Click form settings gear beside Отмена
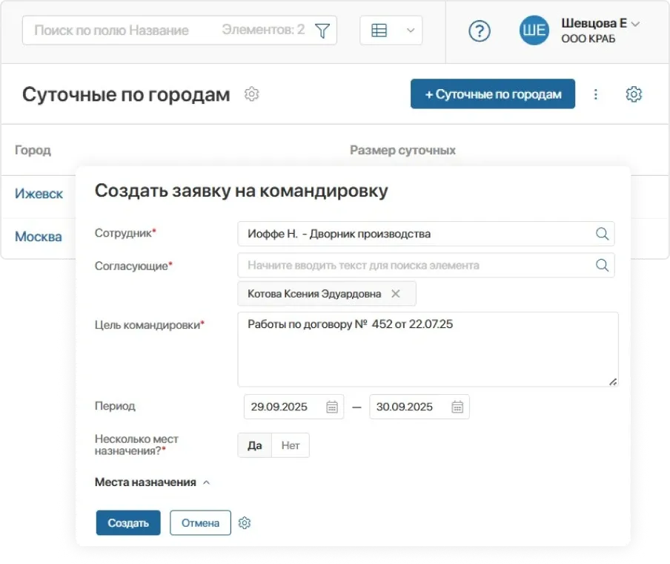 pos(245,523)
